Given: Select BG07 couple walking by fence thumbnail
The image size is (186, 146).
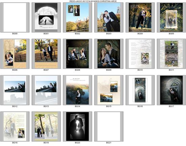Looking at the screenshot, I should tap(46, 54).
